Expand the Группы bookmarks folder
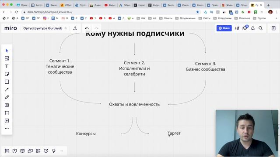The height and width of the screenshot is (157, 280). [x=259, y=18]
